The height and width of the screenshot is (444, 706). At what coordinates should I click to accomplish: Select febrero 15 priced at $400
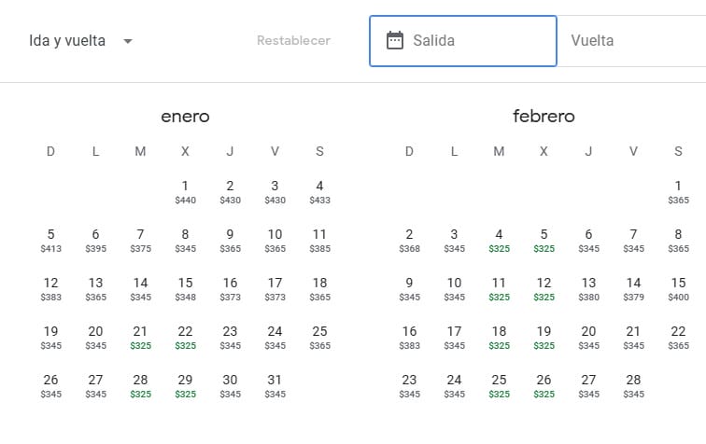coord(678,288)
